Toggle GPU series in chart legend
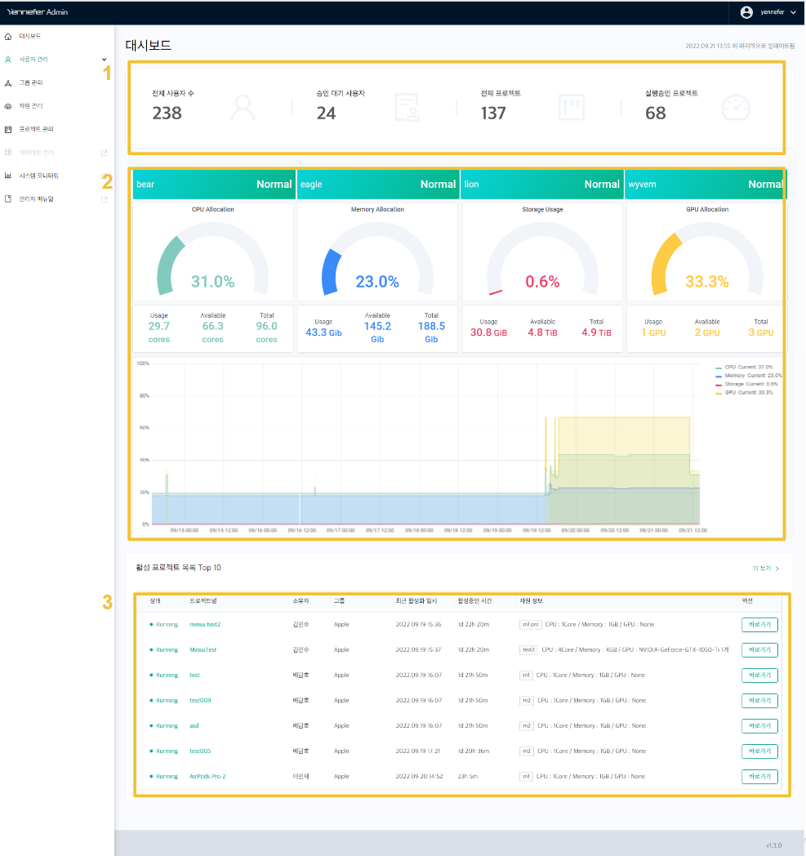 [x=741, y=392]
